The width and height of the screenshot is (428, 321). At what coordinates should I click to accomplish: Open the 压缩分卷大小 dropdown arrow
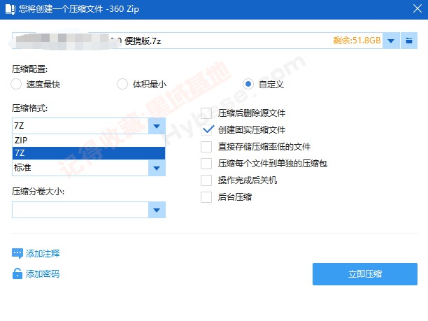[x=157, y=210]
